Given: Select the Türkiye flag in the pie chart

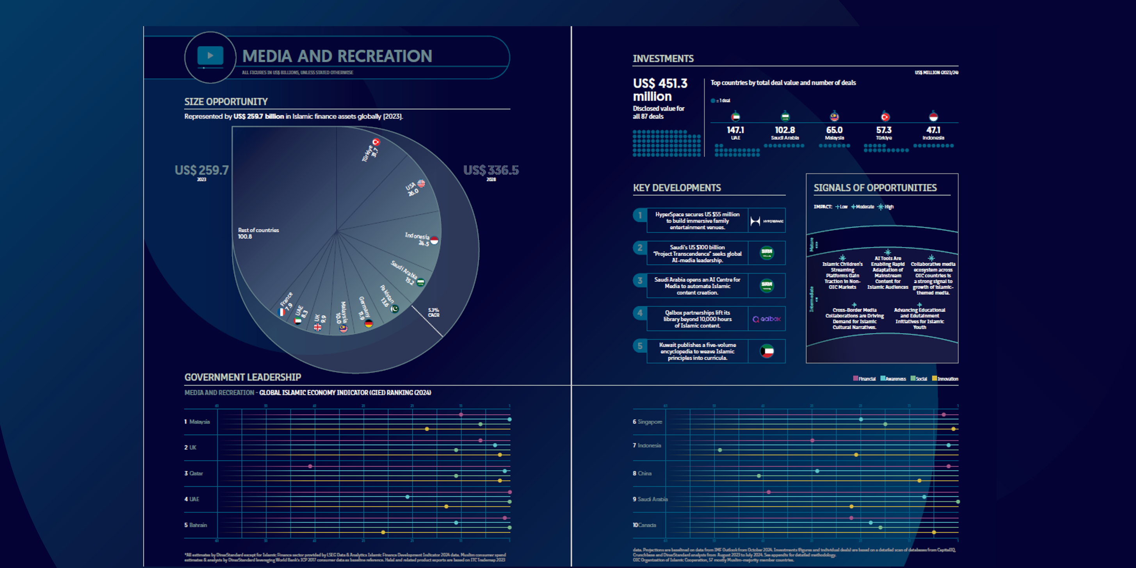Looking at the screenshot, I should pyautogui.click(x=376, y=142).
